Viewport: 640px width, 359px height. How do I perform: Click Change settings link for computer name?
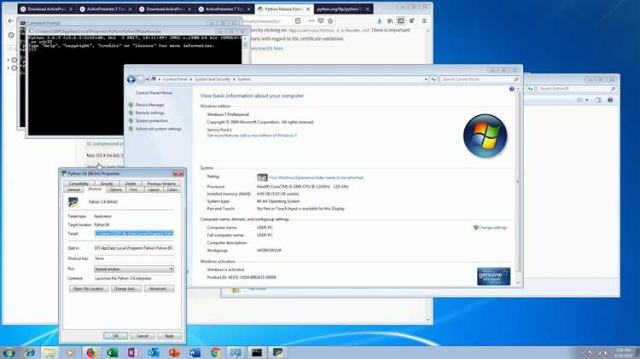coord(492,228)
